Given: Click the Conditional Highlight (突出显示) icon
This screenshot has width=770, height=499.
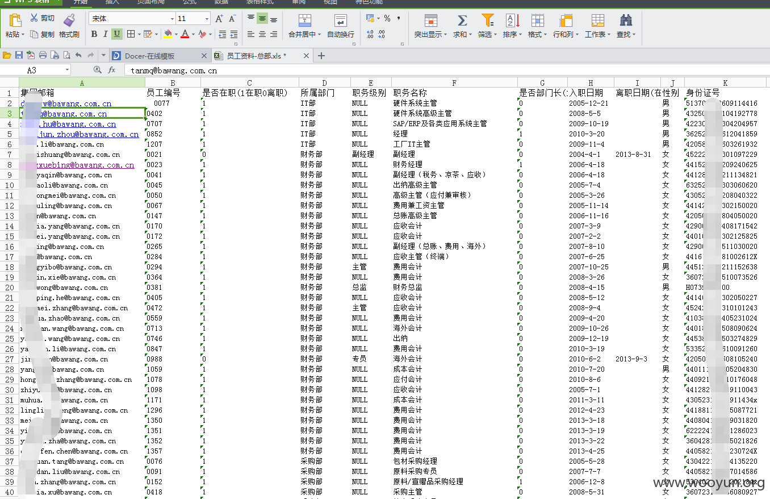Looking at the screenshot, I should tap(431, 20).
